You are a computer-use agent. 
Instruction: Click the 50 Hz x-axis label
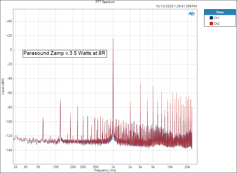tap(38, 167)
